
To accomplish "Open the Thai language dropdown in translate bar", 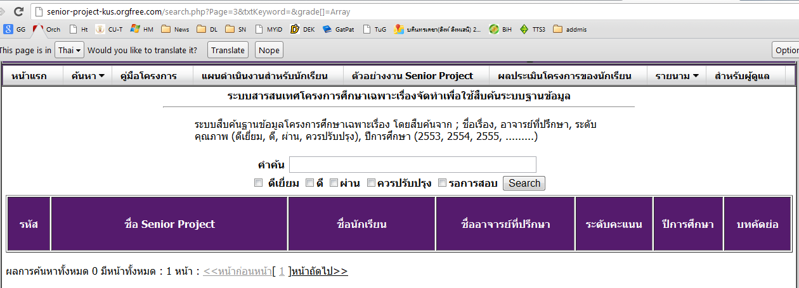I will coord(69,50).
